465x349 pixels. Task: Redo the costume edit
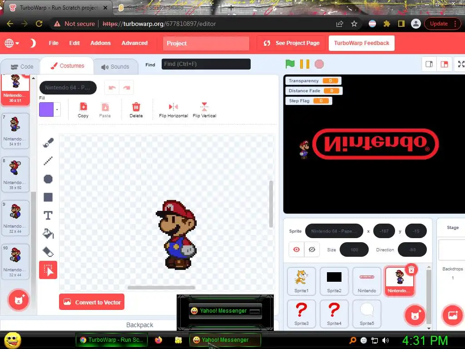pyautogui.click(x=127, y=88)
